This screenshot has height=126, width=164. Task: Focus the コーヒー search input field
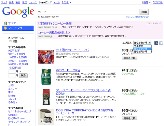tap(88, 12)
